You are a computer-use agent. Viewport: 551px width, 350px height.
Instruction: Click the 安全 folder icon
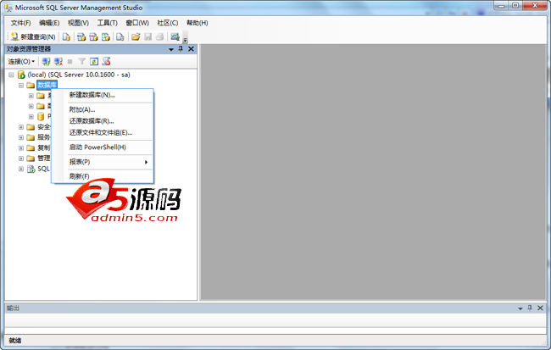[31, 127]
